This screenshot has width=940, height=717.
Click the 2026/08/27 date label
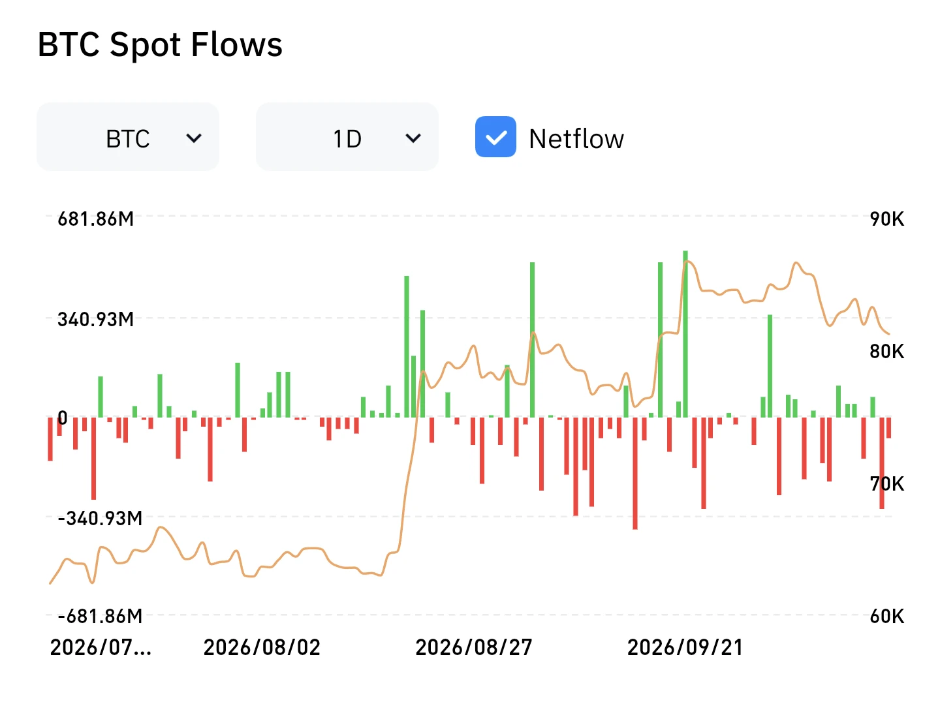pyautogui.click(x=474, y=647)
